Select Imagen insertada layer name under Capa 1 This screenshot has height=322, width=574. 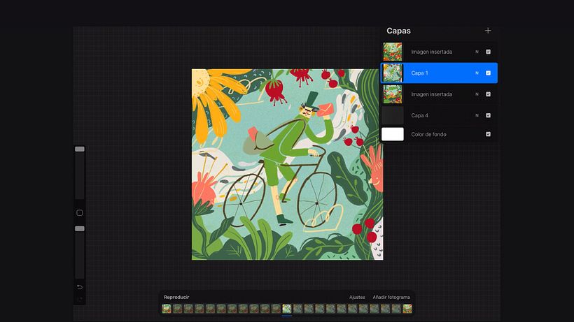(x=432, y=94)
